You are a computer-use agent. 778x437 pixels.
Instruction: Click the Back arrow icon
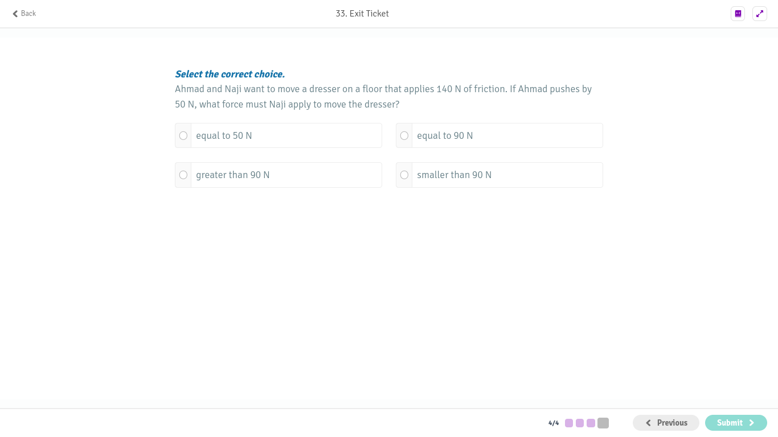[15, 14]
